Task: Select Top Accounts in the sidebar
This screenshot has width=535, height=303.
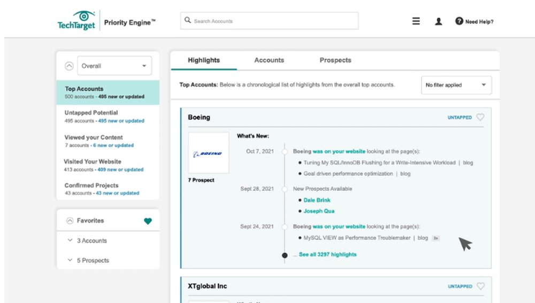Action: click(108, 92)
